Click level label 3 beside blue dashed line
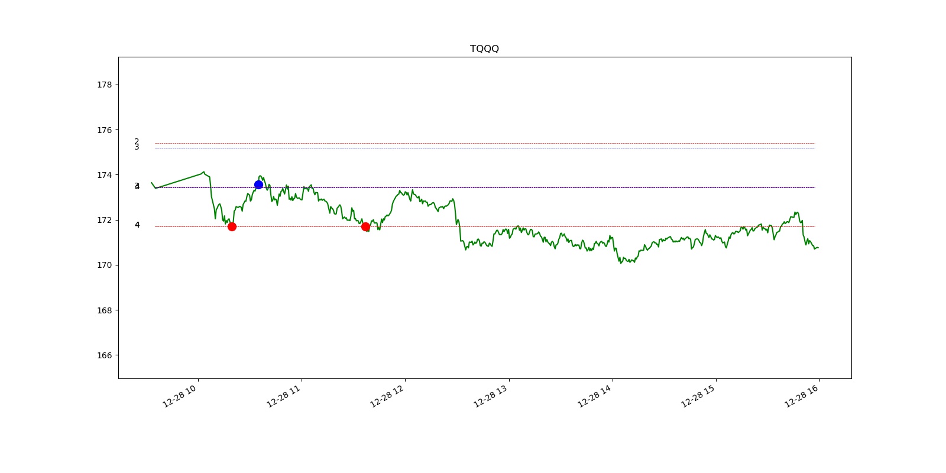Viewport: 946px width, 473px height. tap(137, 147)
